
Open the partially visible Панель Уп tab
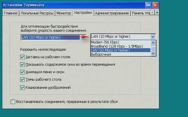click(140, 13)
